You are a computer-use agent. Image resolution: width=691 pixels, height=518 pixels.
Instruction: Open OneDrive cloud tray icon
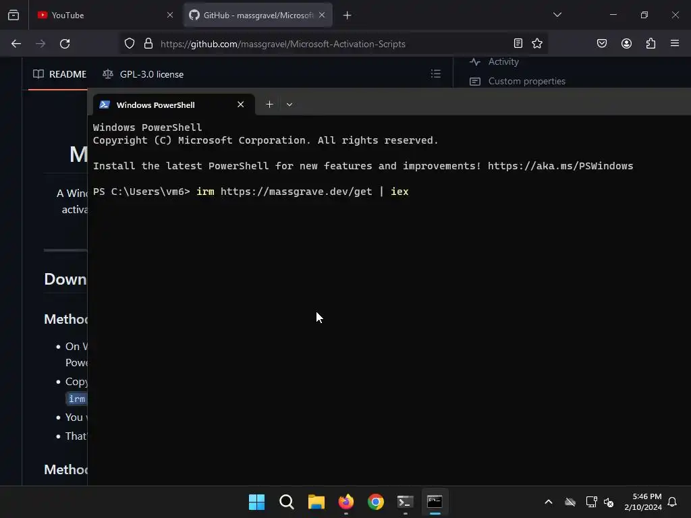pos(570,502)
